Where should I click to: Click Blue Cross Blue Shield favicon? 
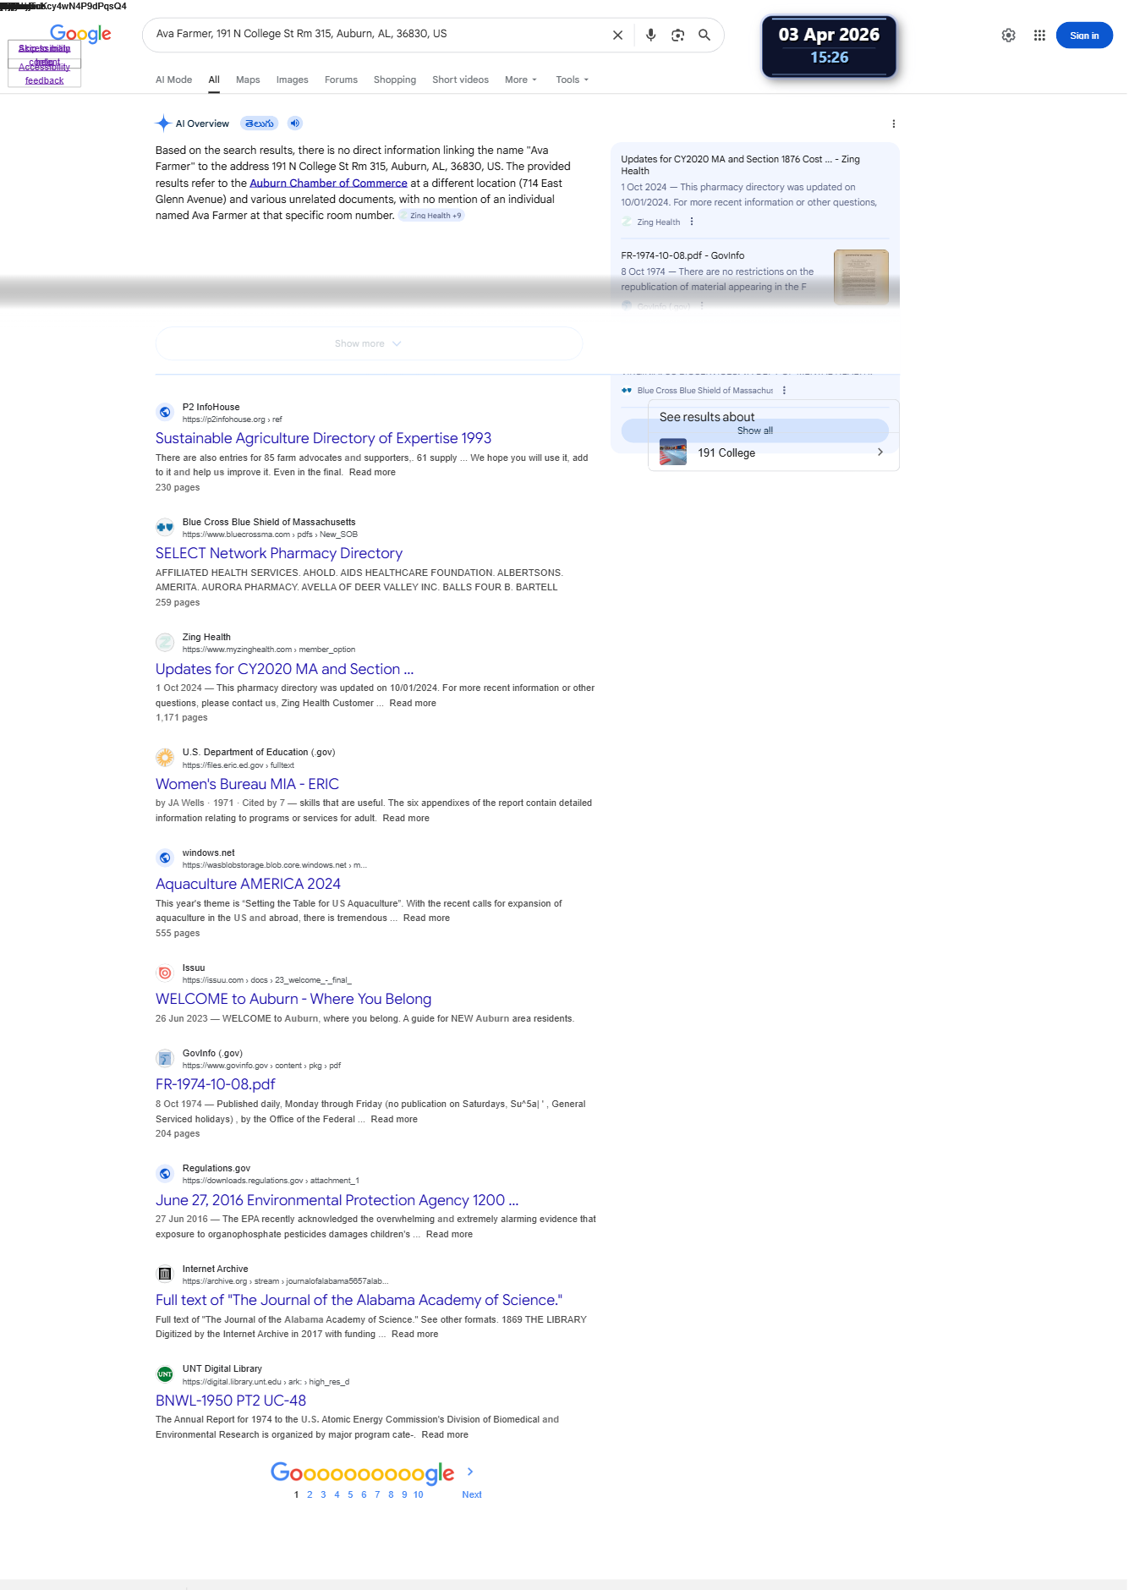click(x=165, y=527)
